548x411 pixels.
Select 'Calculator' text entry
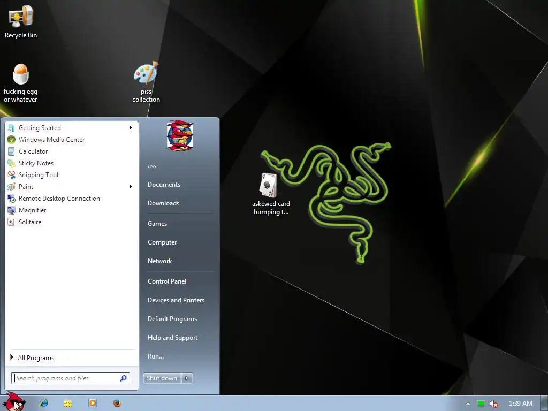(x=33, y=151)
